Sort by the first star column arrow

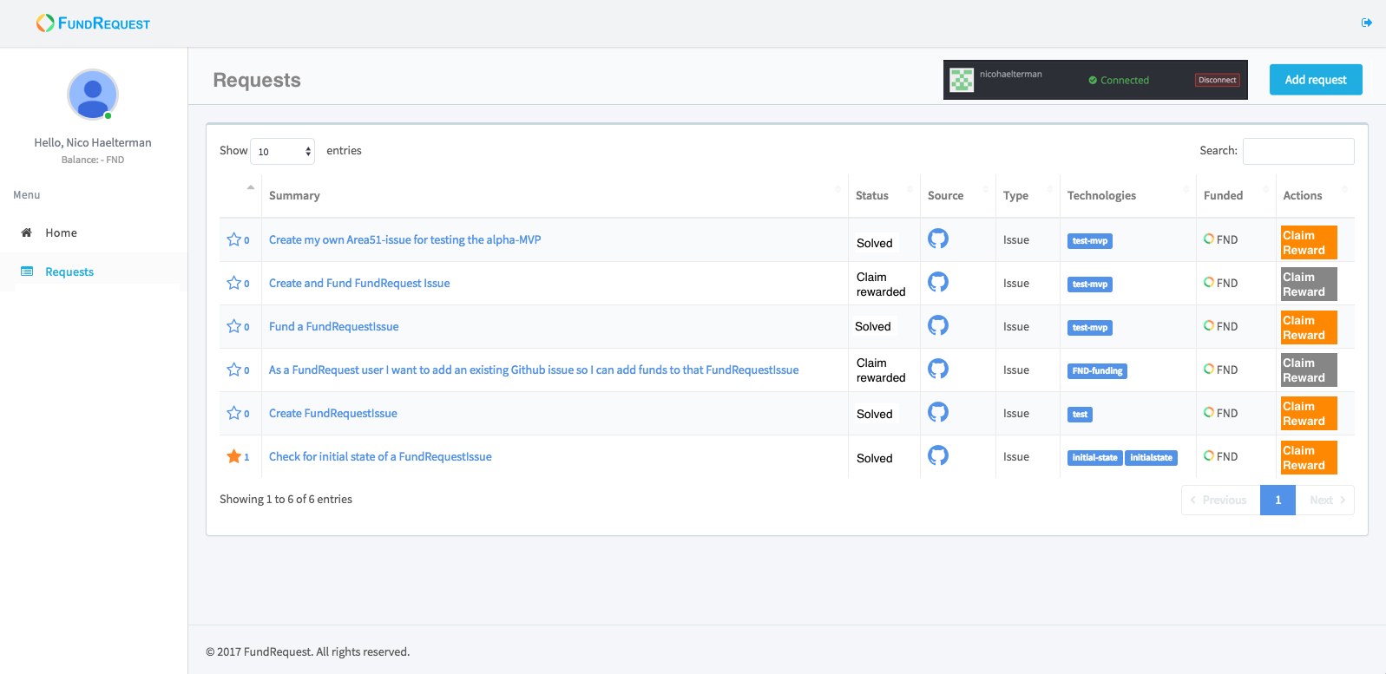coord(250,187)
